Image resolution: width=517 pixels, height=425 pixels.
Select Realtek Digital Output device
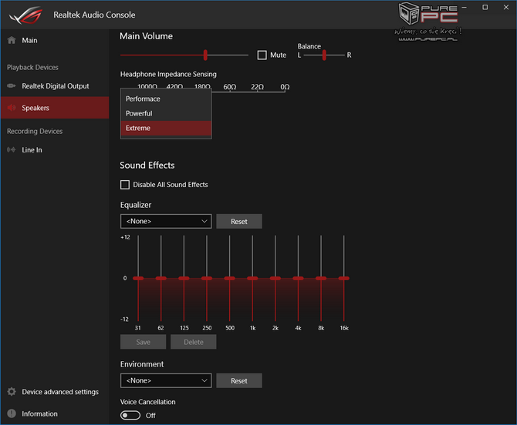[55, 86]
